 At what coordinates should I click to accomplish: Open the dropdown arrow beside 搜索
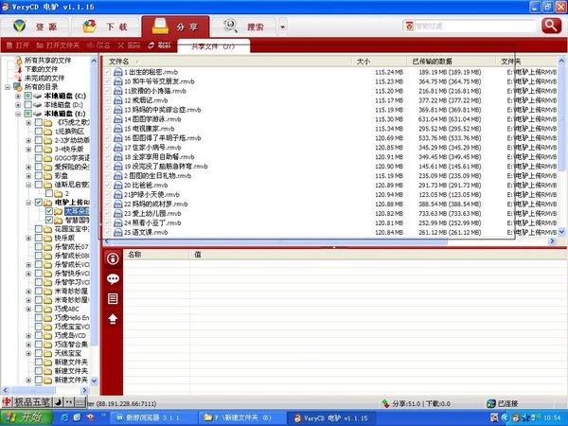pos(282,27)
